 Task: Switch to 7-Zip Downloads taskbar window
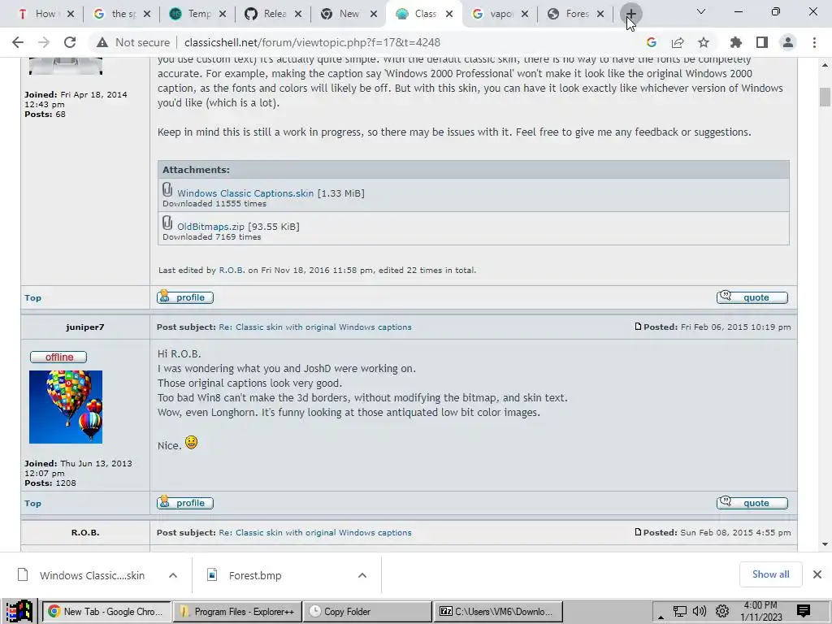(x=498, y=612)
